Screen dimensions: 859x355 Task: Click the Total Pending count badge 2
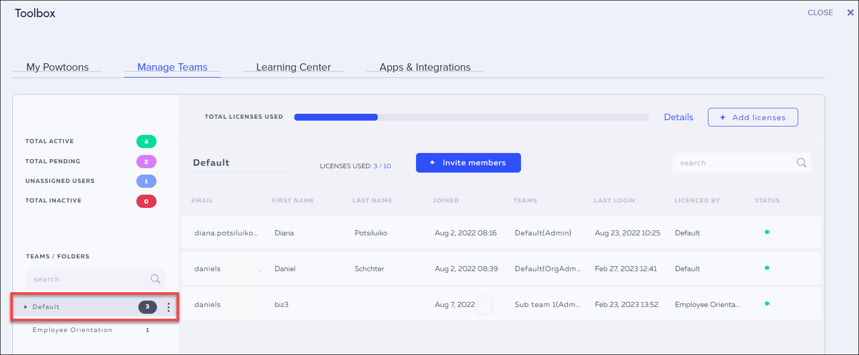146,161
